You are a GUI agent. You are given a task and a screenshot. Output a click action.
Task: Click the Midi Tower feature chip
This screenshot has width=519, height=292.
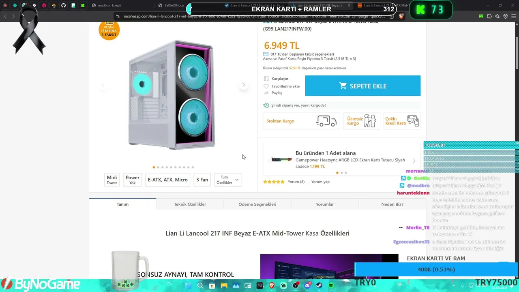coord(112,180)
